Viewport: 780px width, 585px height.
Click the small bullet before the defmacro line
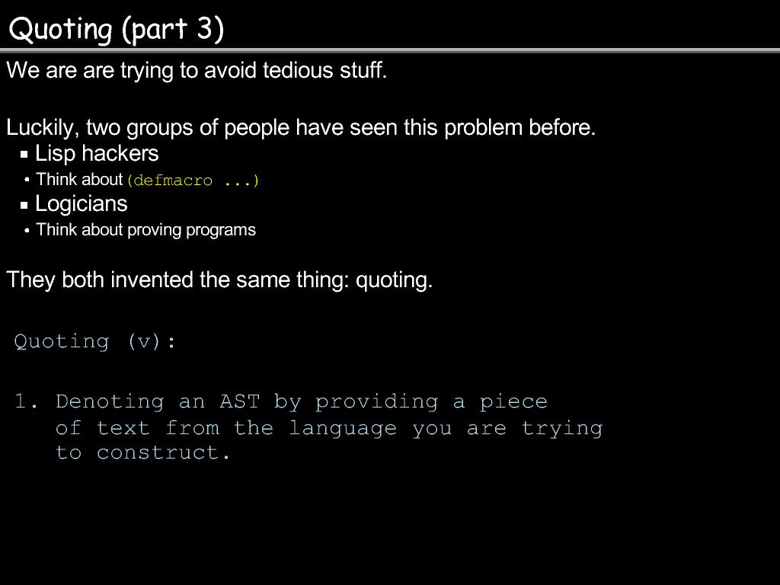point(27,181)
